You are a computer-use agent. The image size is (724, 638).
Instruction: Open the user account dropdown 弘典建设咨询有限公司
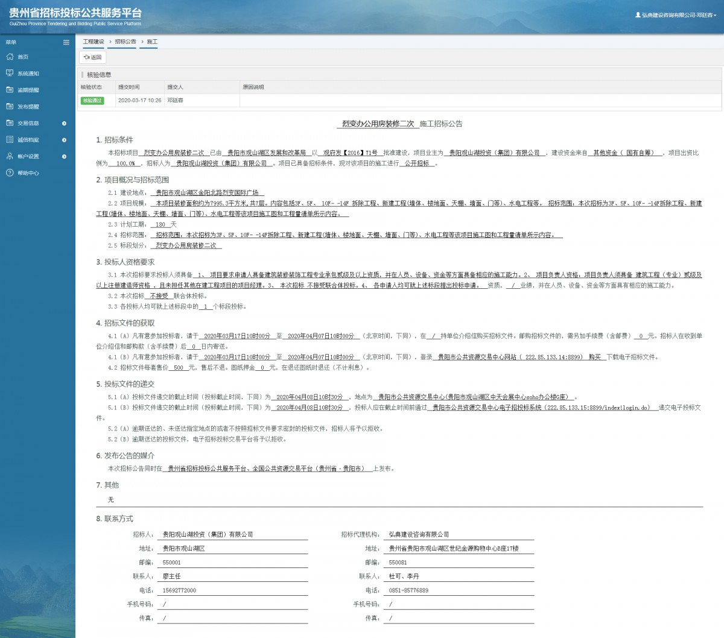tap(676, 15)
